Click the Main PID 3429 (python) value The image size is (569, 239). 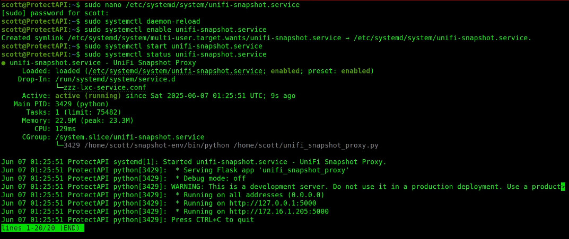point(82,104)
